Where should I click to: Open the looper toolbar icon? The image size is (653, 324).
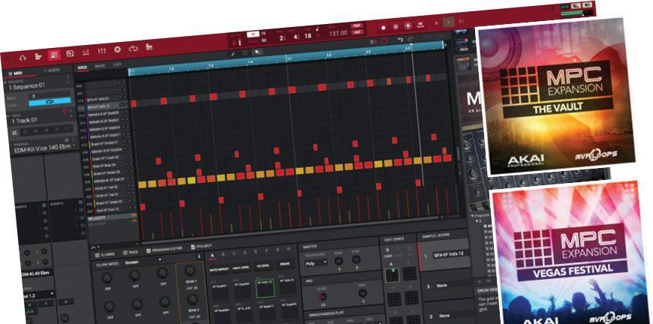(x=134, y=49)
